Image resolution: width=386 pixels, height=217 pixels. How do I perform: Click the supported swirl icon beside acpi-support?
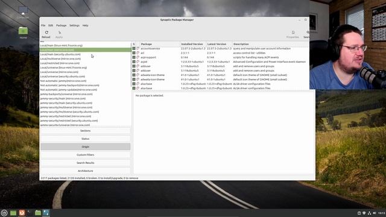coord(138,57)
